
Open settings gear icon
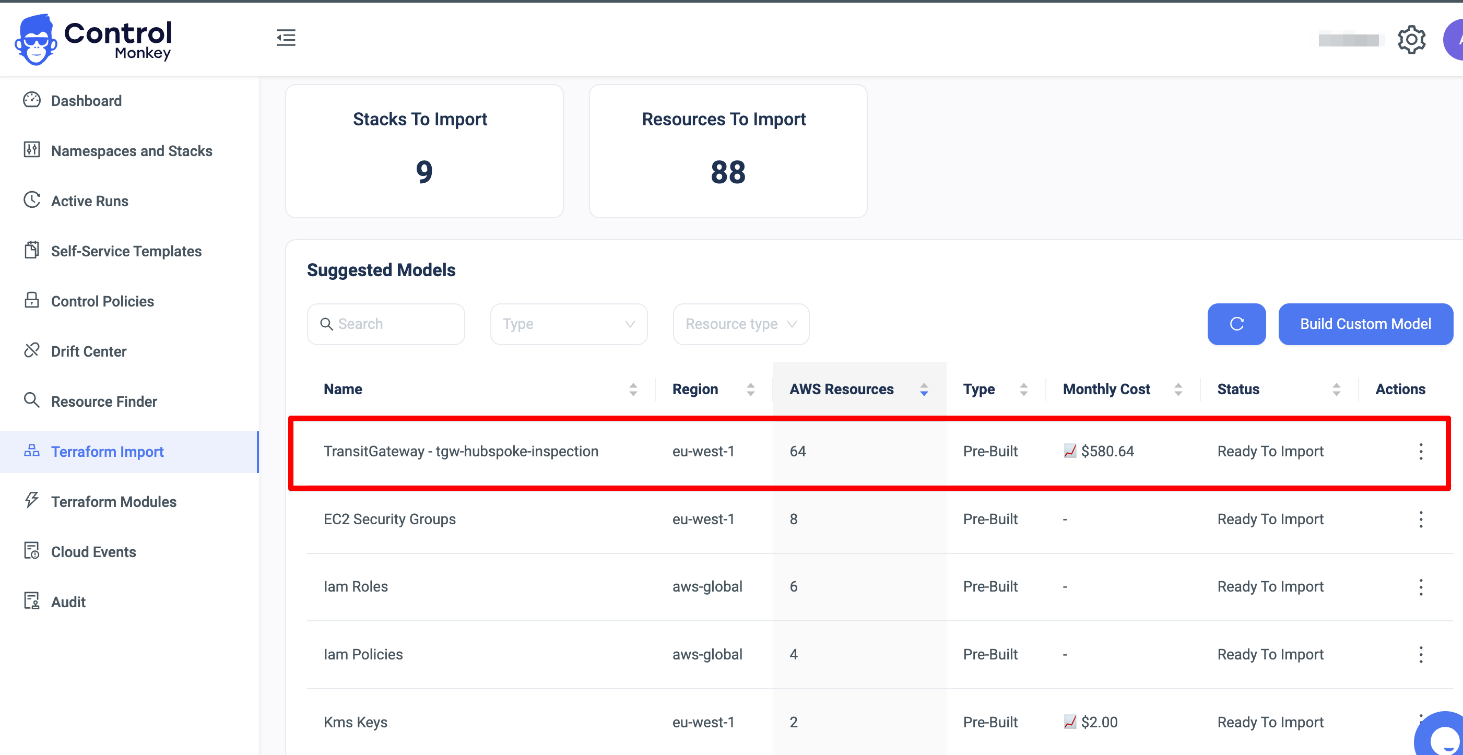[1411, 40]
